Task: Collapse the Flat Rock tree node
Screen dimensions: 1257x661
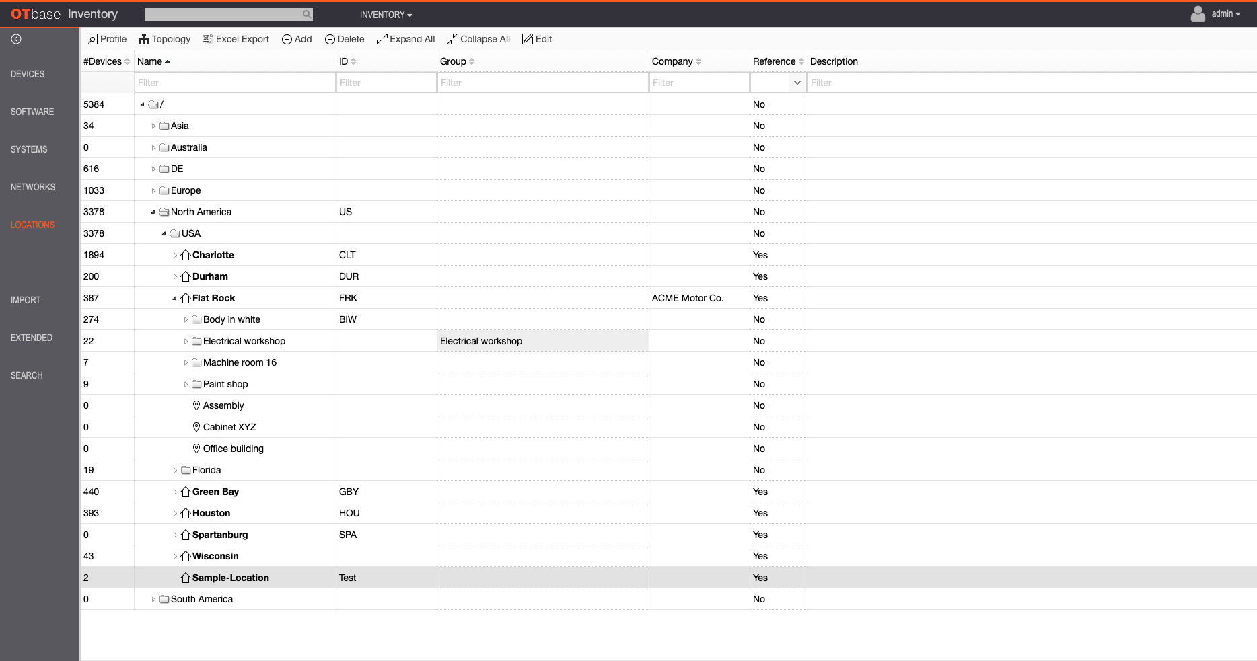Action: click(175, 298)
